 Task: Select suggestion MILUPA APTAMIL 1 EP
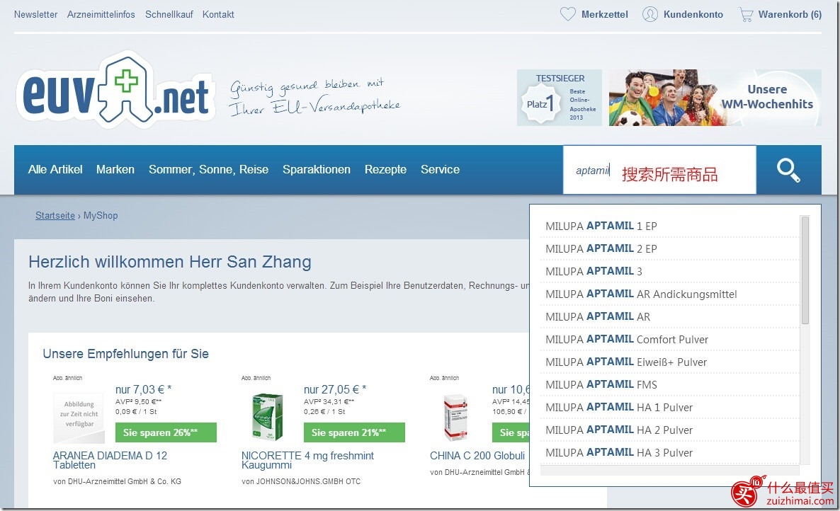pyautogui.click(x=669, y=226)
